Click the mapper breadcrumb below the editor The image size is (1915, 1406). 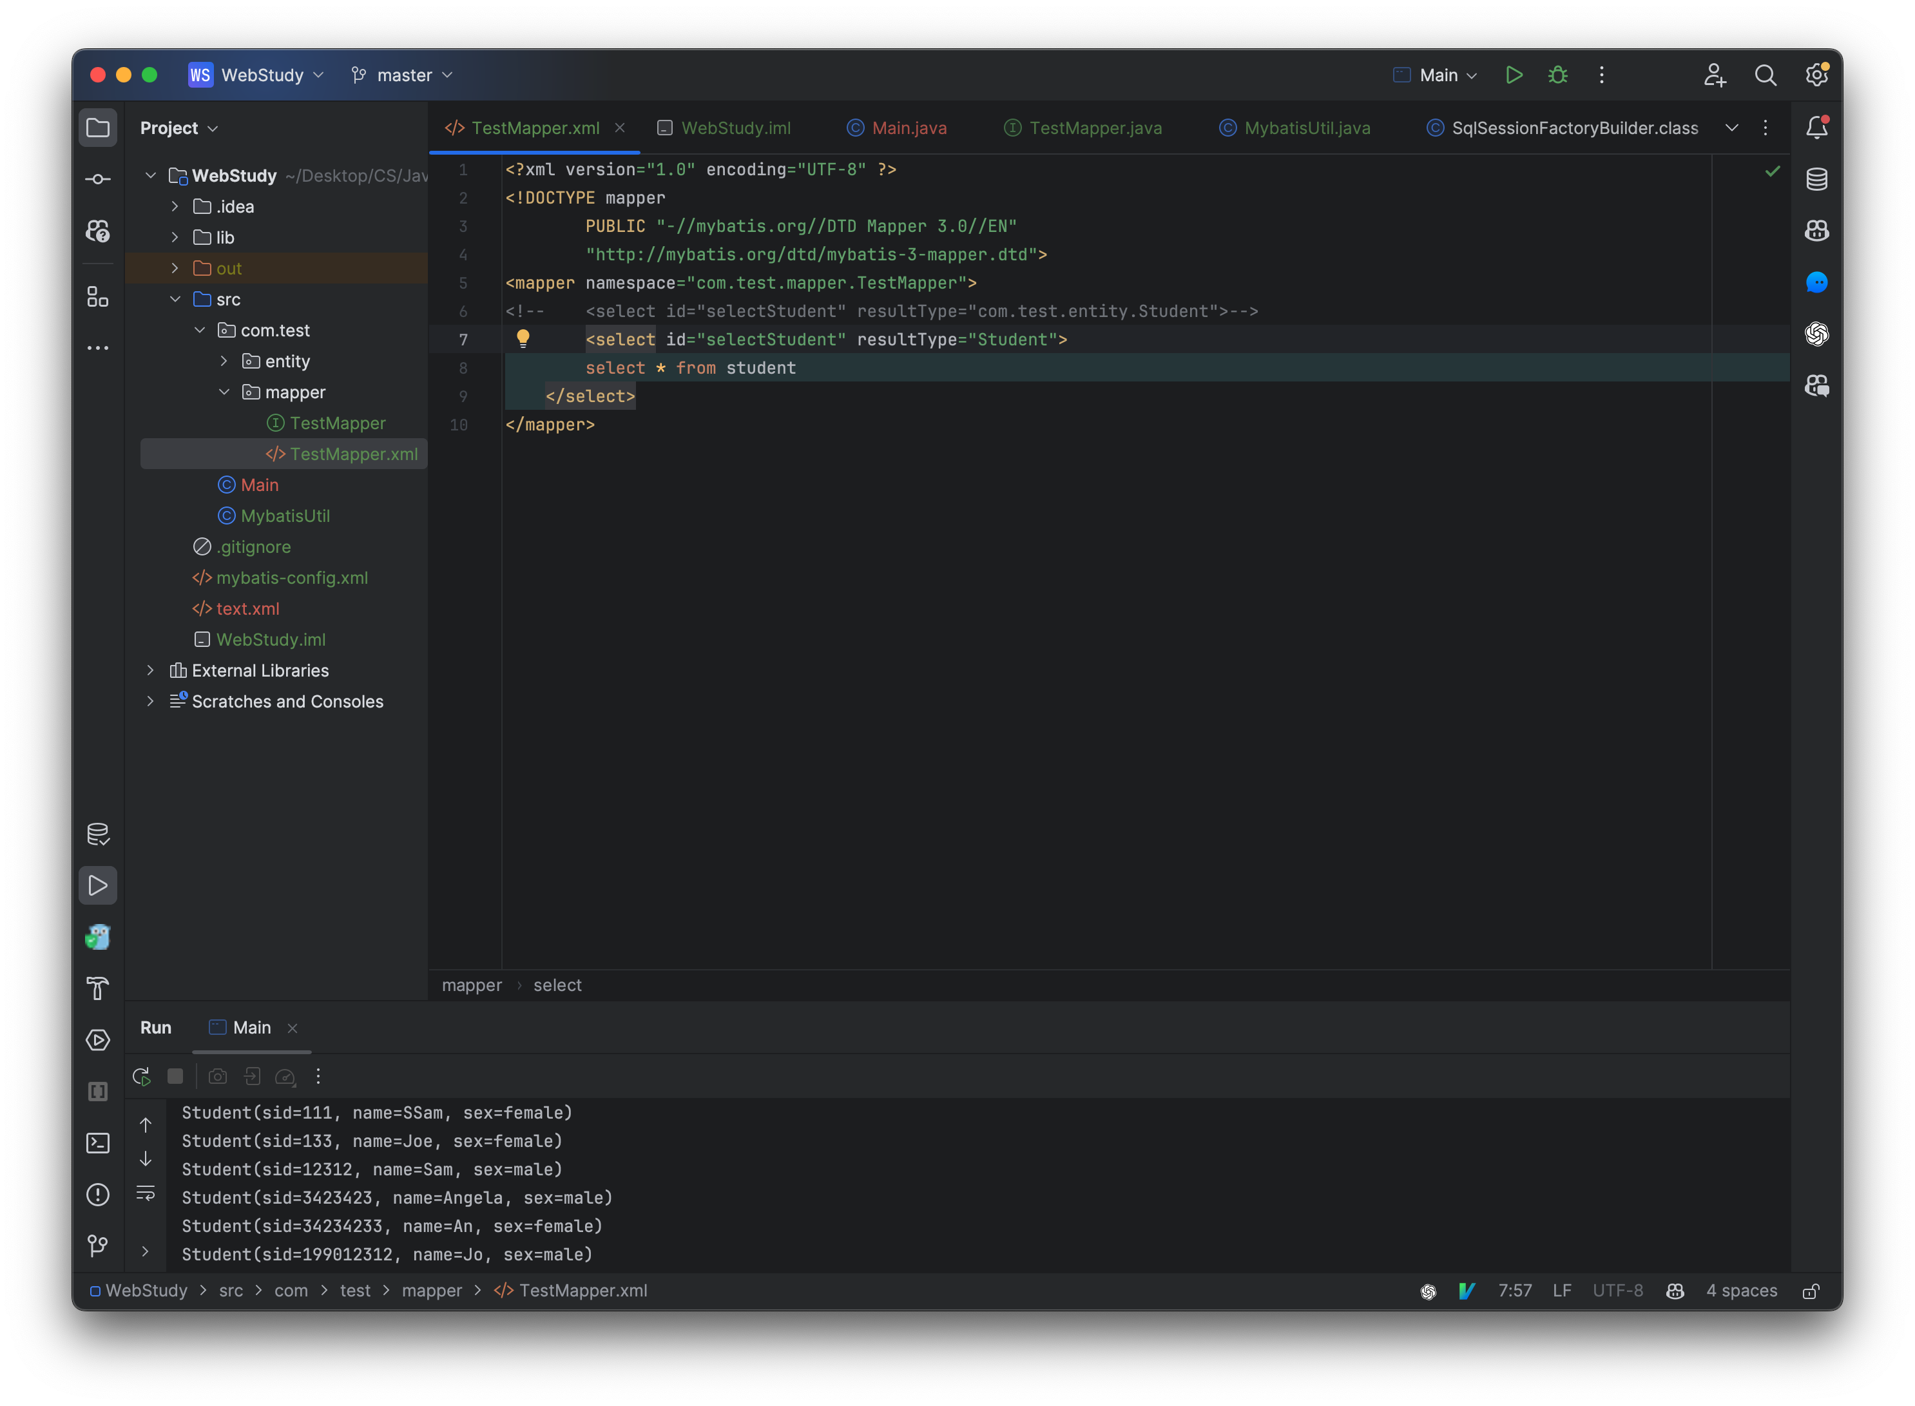click(472, 985)
